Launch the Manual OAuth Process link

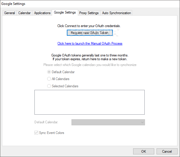[90, 43]
